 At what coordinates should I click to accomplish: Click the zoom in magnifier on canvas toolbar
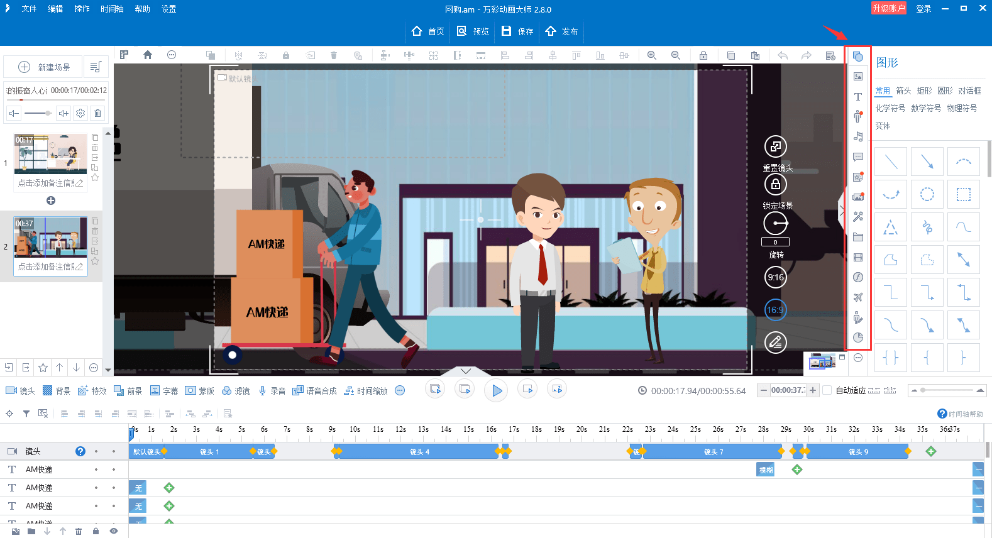(x=652, y=55)
